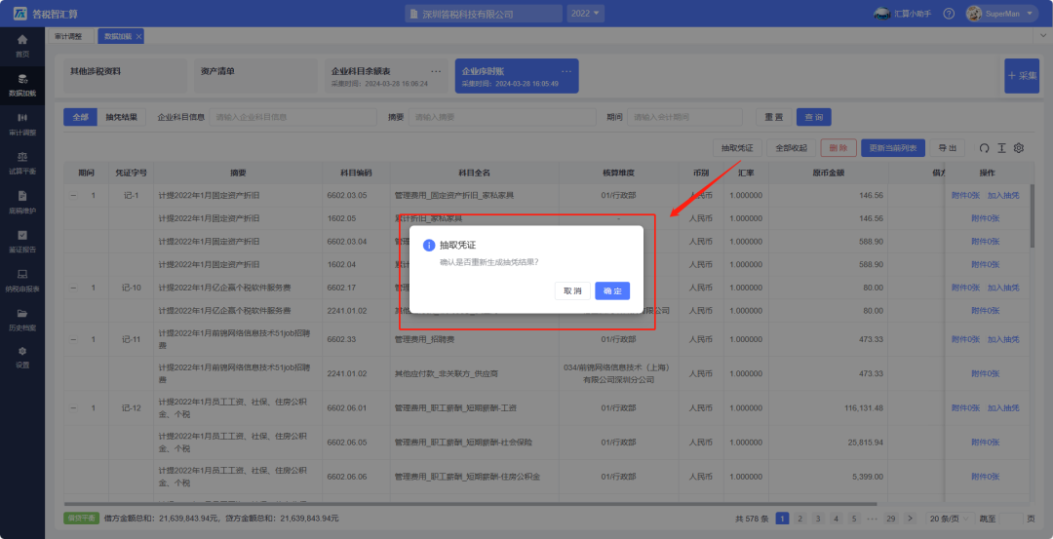Click the jump-to-more pages ellipsis
This screenshot has height=539, width=1053.
873,519
